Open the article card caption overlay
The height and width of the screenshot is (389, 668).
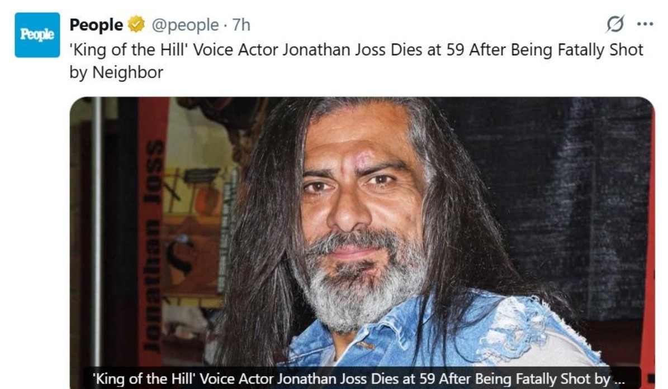[361, 378]
